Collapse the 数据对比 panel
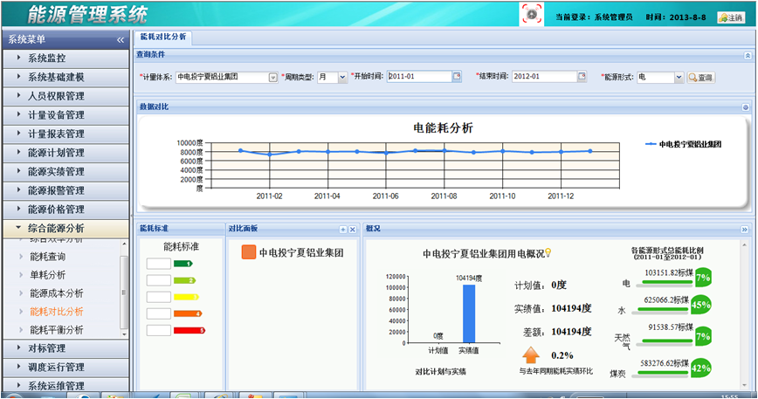758x399 pixels. (746, 107)
